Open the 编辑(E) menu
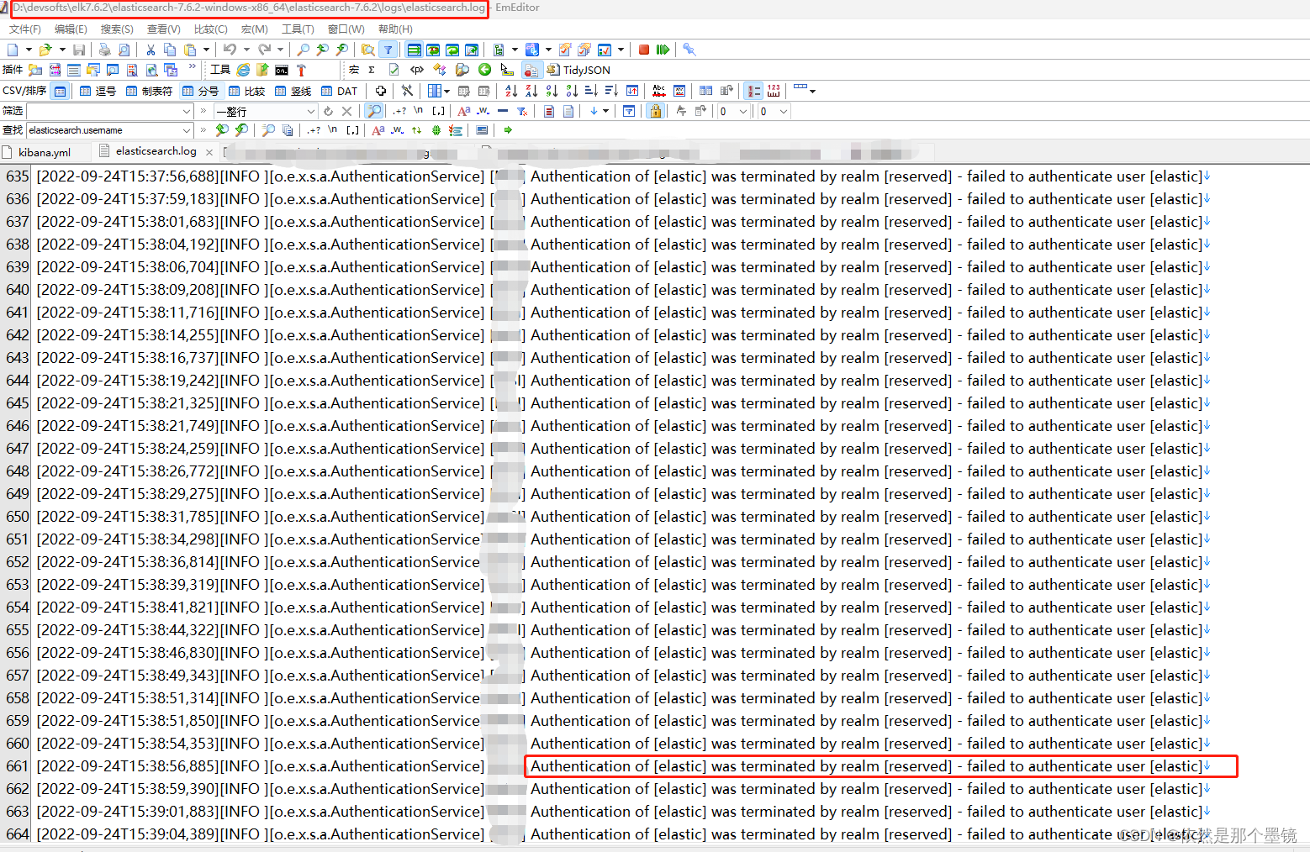This screenshot has height=852, width=1310. pyautogui.click(x=71, y=29)
